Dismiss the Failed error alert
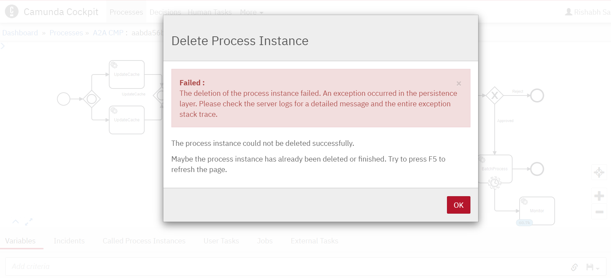The height and width of the screenshot is (278, 611). [459, 84]
